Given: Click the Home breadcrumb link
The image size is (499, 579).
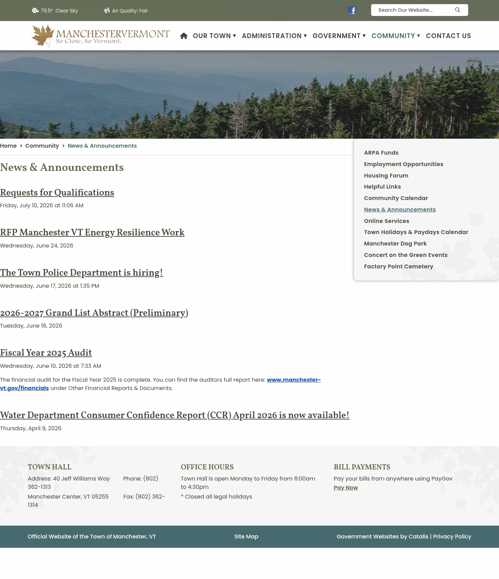Looking at the screenshot, I should point(8,146).
